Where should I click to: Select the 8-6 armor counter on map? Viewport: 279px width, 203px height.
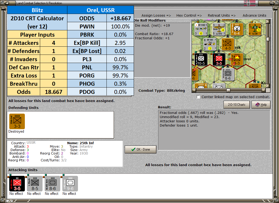[x=228, y=74]
